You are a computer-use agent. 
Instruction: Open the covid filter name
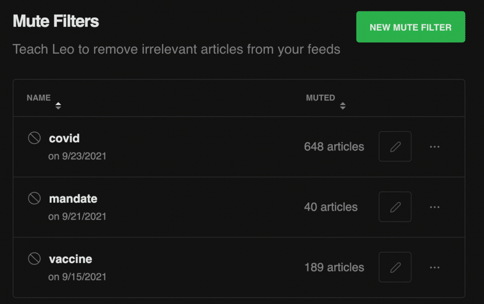(64, 138)
